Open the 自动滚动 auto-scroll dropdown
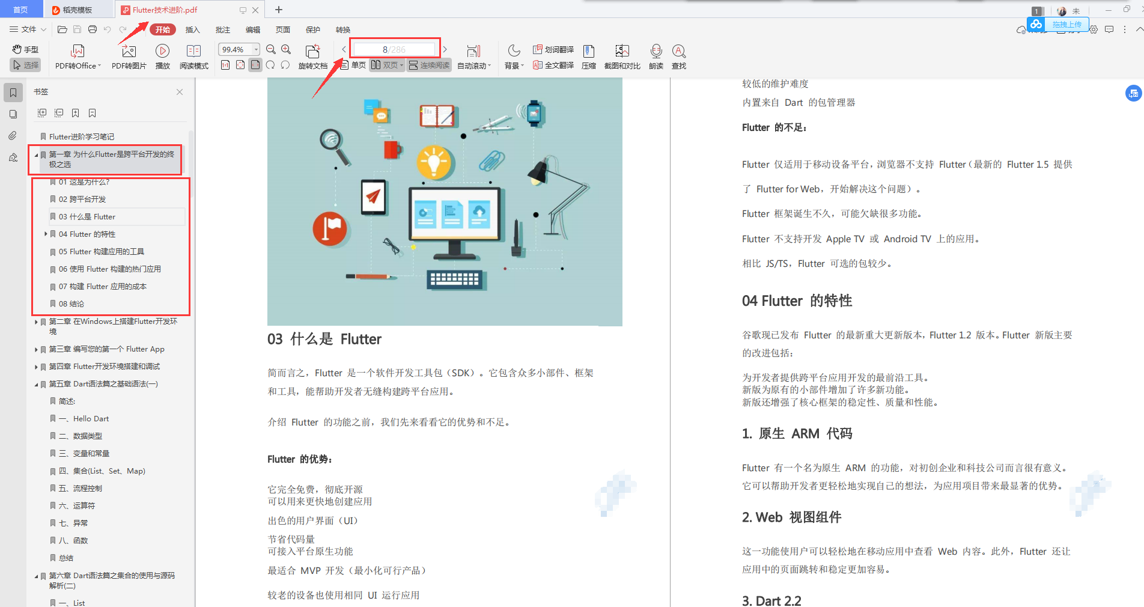Image resolution: width=1144 pixels, height=607 pixels. tap(474, 57)
